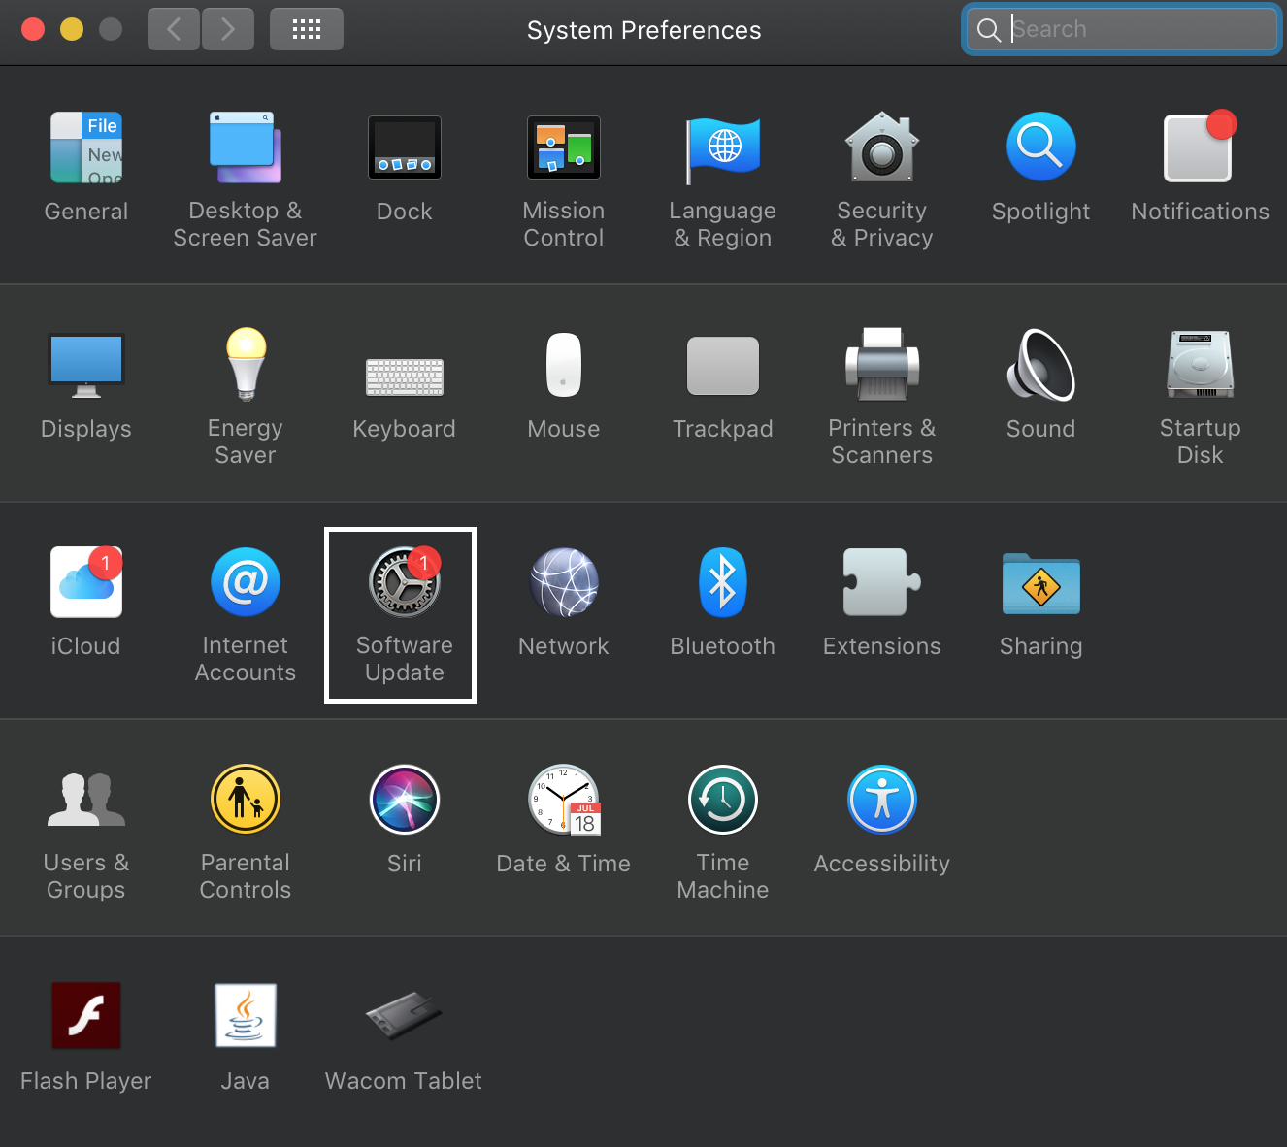1287x1147 pixels.
Task: Close the System Preferences window
Action: coord(33,29)
